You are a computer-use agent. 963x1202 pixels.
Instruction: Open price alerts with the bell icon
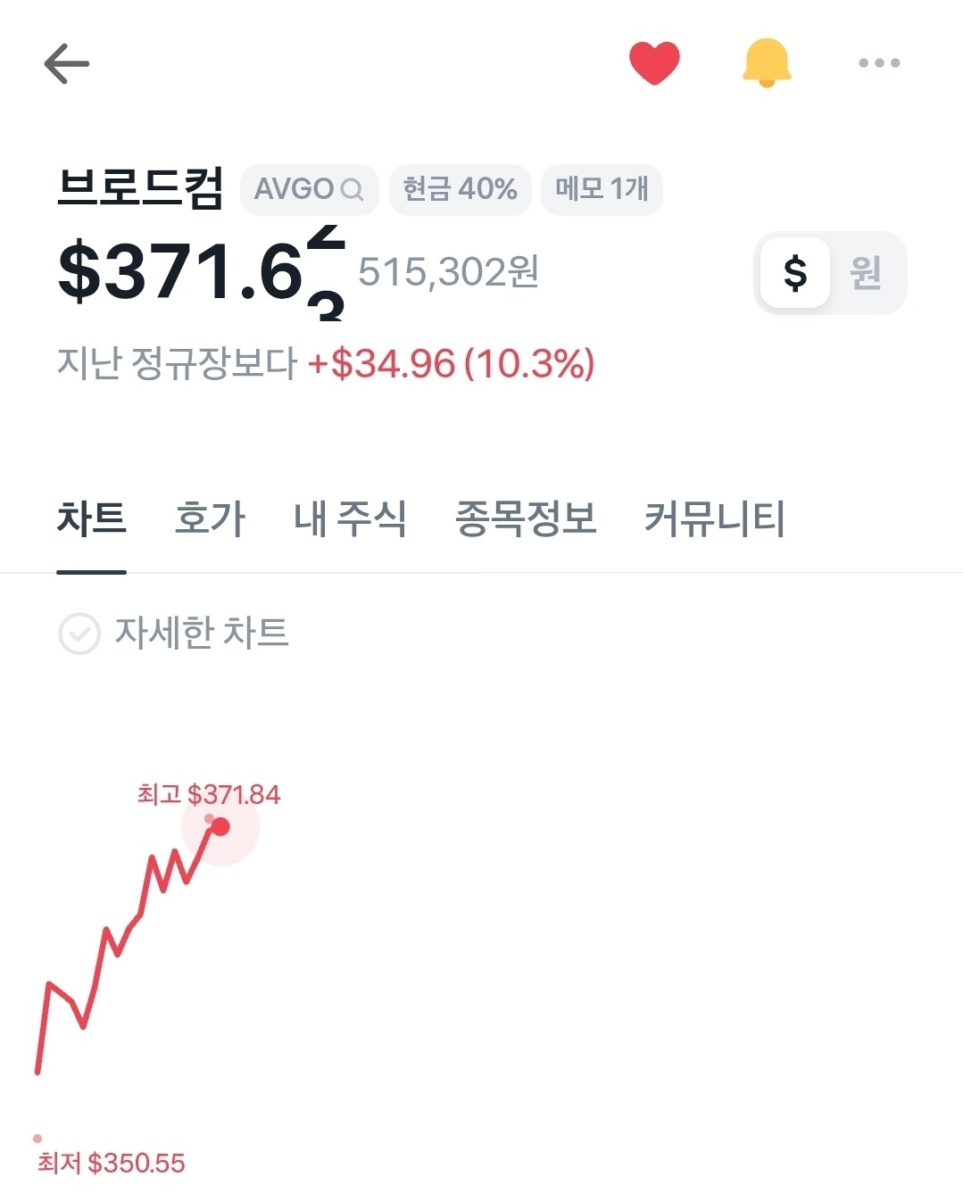pos(767,63)
